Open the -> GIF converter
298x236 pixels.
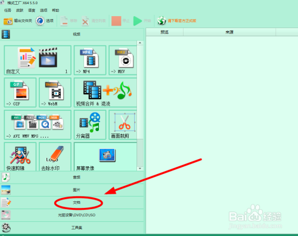pos(20,92)
